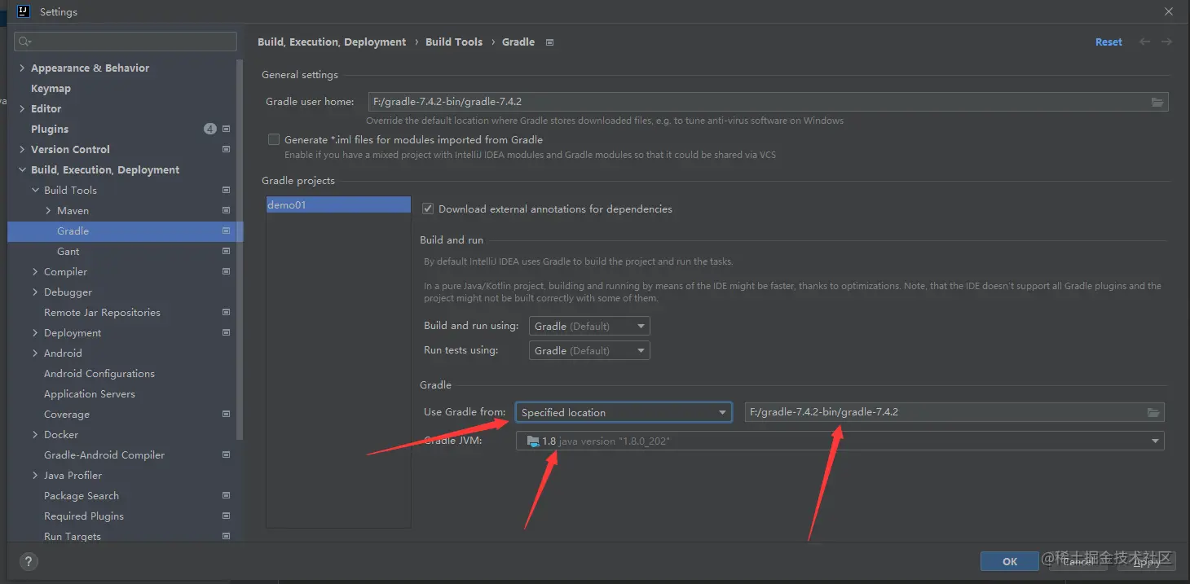Collapse the Build Tools node

[35, 190]
